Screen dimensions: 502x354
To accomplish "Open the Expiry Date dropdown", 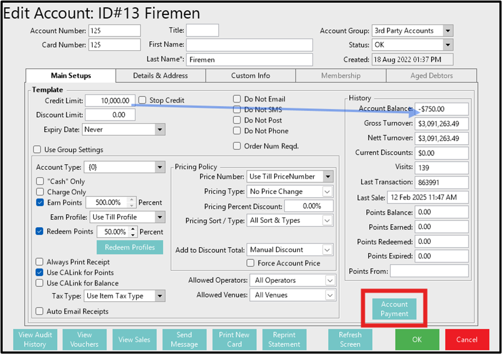I will pos(160,129).
